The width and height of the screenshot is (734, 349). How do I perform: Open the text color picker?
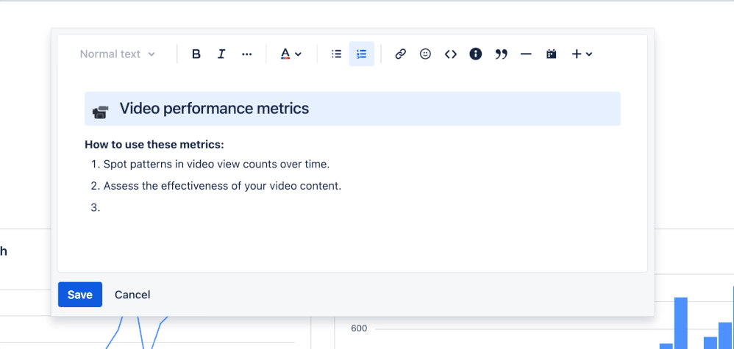click(x=285, y=54)
